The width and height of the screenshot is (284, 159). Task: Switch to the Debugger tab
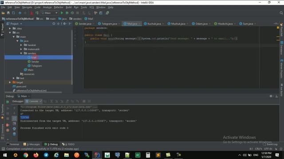coord(18,101)
